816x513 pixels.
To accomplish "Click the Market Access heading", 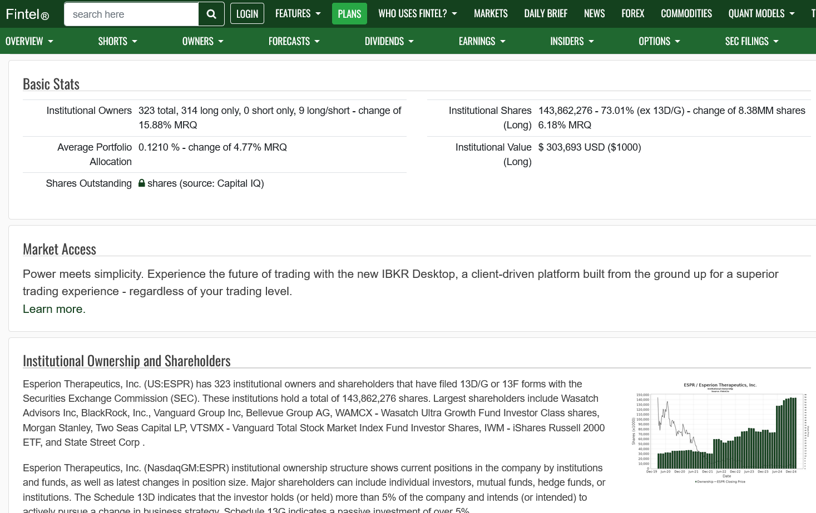I will [60, 249].
